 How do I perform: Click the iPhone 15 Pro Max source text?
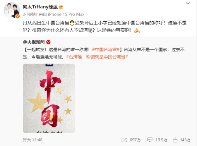point(66,14)
